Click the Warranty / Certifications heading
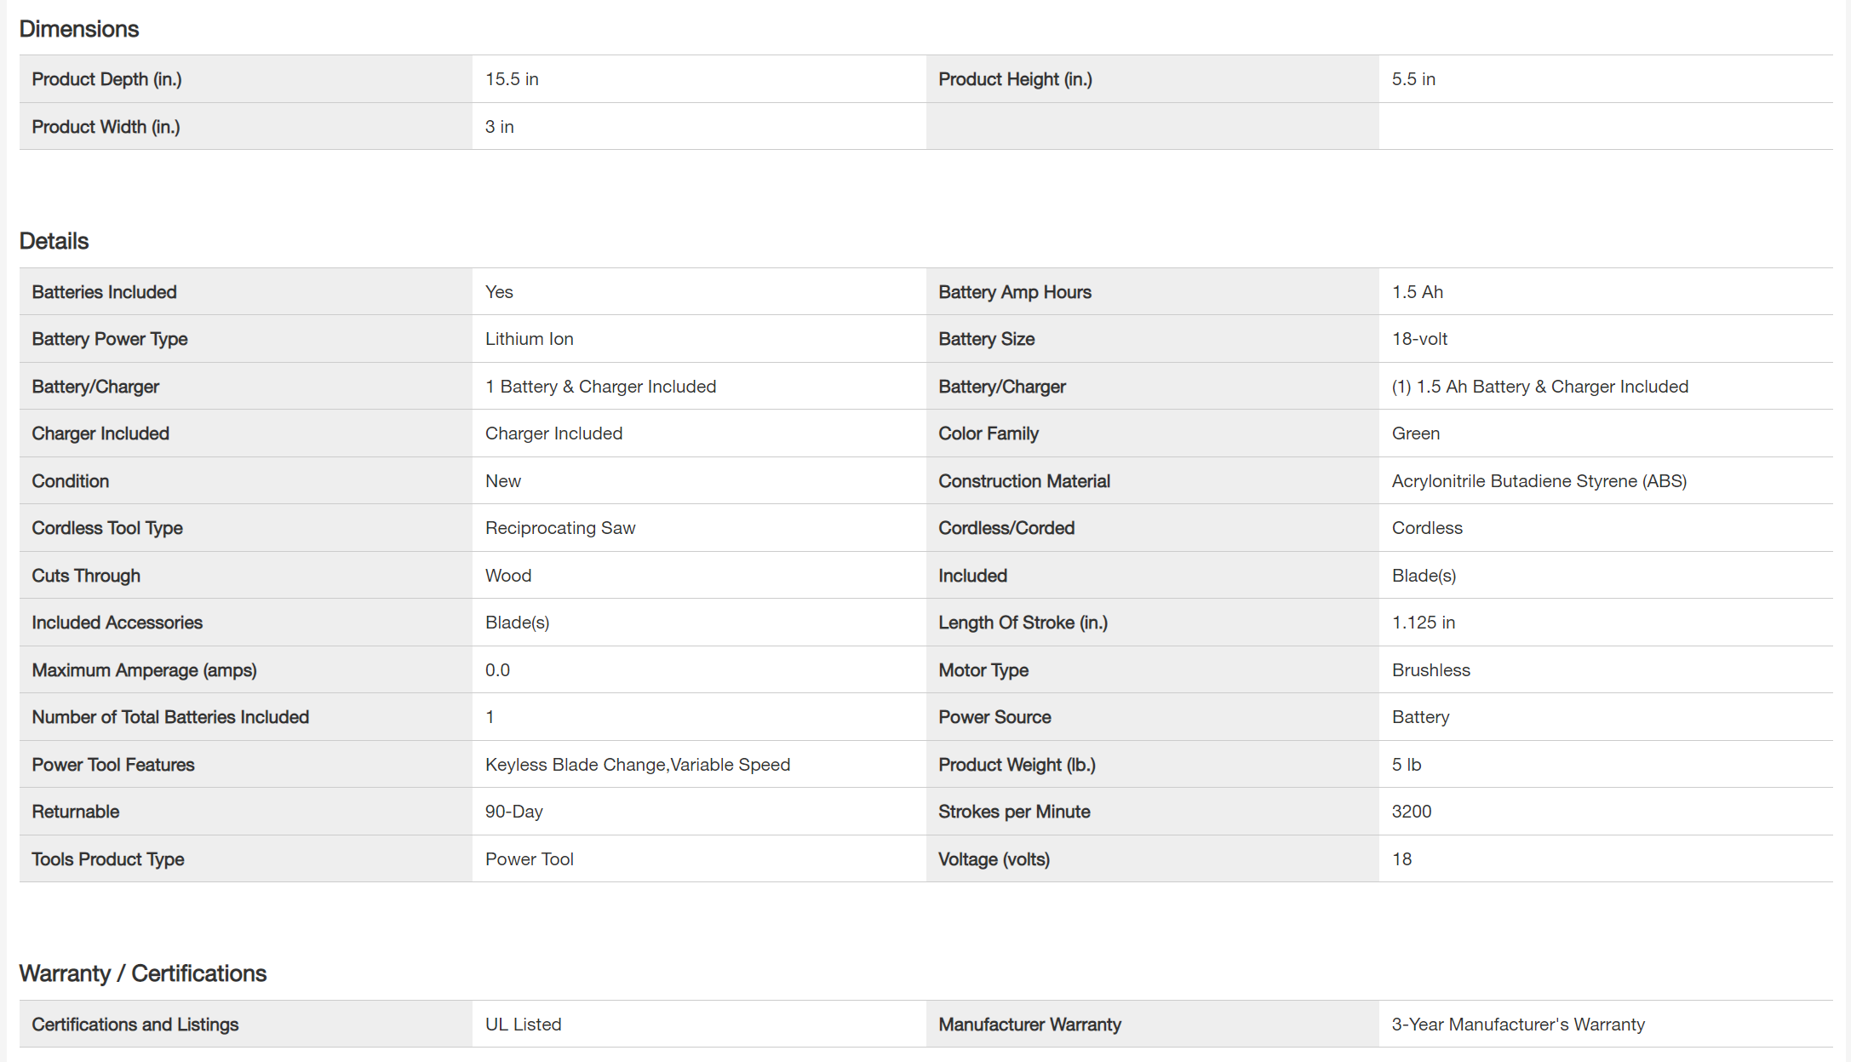This screenshot has width=1851, height=1062. click(142, 973)
